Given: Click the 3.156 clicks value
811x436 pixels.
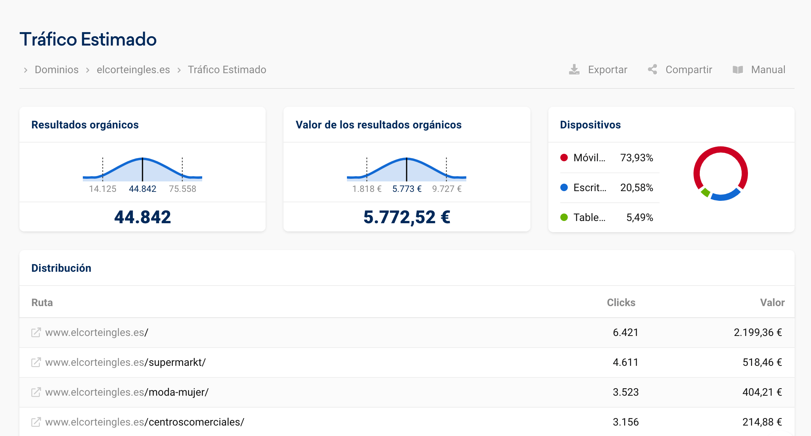Looking at the screenshot, I should pos(626,422).
